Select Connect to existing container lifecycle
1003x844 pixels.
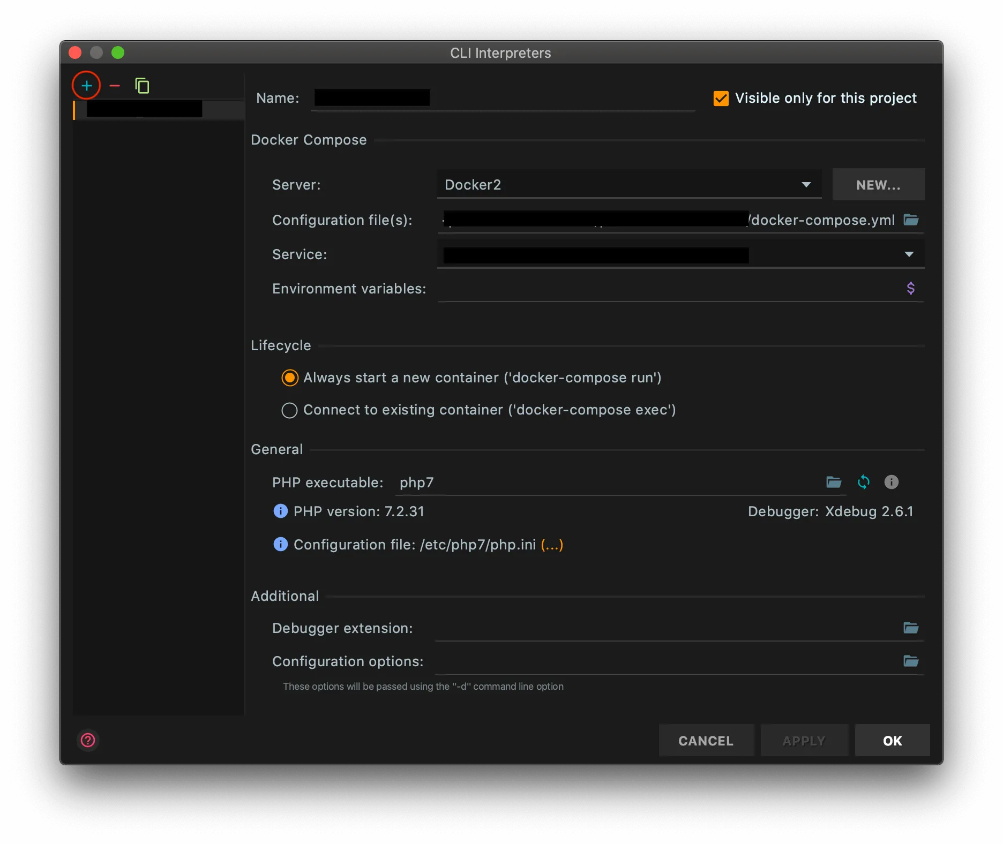coord(289,410)
